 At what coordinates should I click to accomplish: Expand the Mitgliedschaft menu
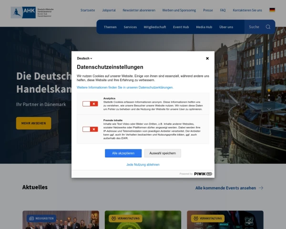(x=155, y=27)
